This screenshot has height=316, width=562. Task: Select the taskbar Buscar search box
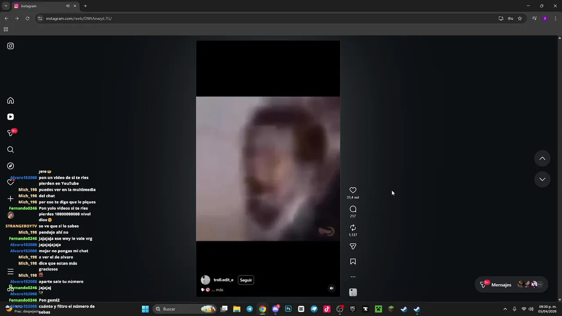[x=185, y=309]
